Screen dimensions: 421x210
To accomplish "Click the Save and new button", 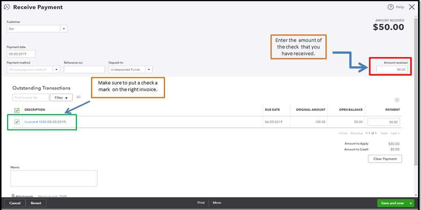I will [x=392, y=203].
